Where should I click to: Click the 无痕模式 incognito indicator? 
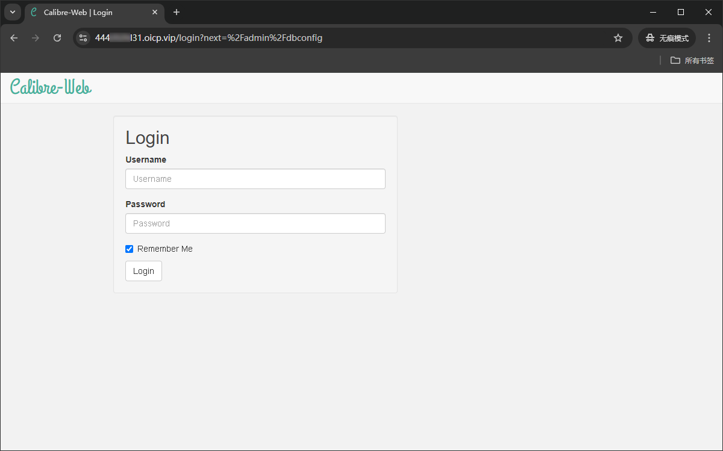point(667,38)
